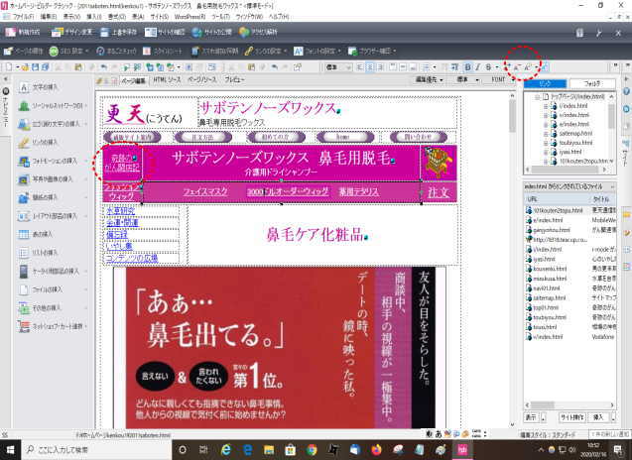Viewport: 632px width, 460px height.
Task: Click the まるごとチェック check icon
Action: point(100,52)
